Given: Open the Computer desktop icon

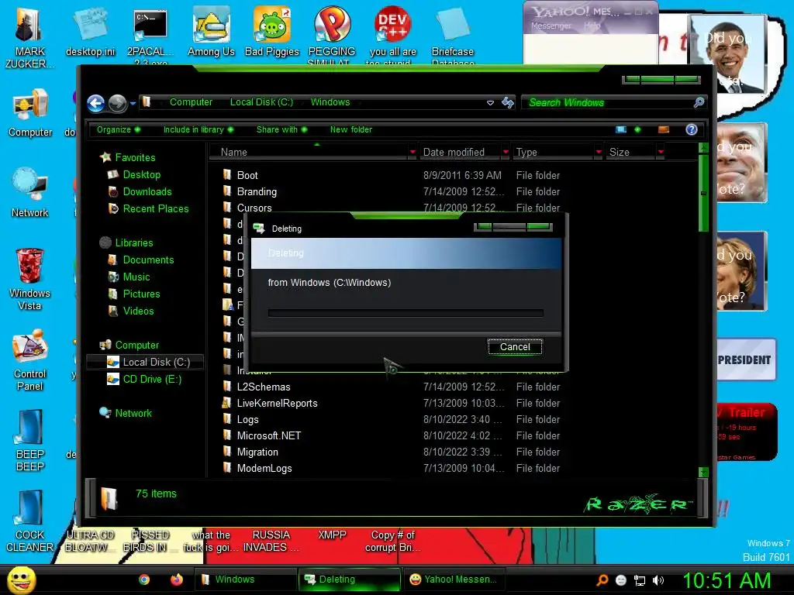Looking at the screenshot, I should [x=30, y=114].
